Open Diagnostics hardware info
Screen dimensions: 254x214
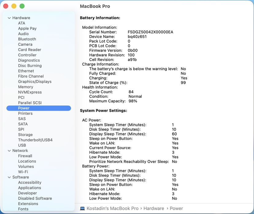coord(29,60)
